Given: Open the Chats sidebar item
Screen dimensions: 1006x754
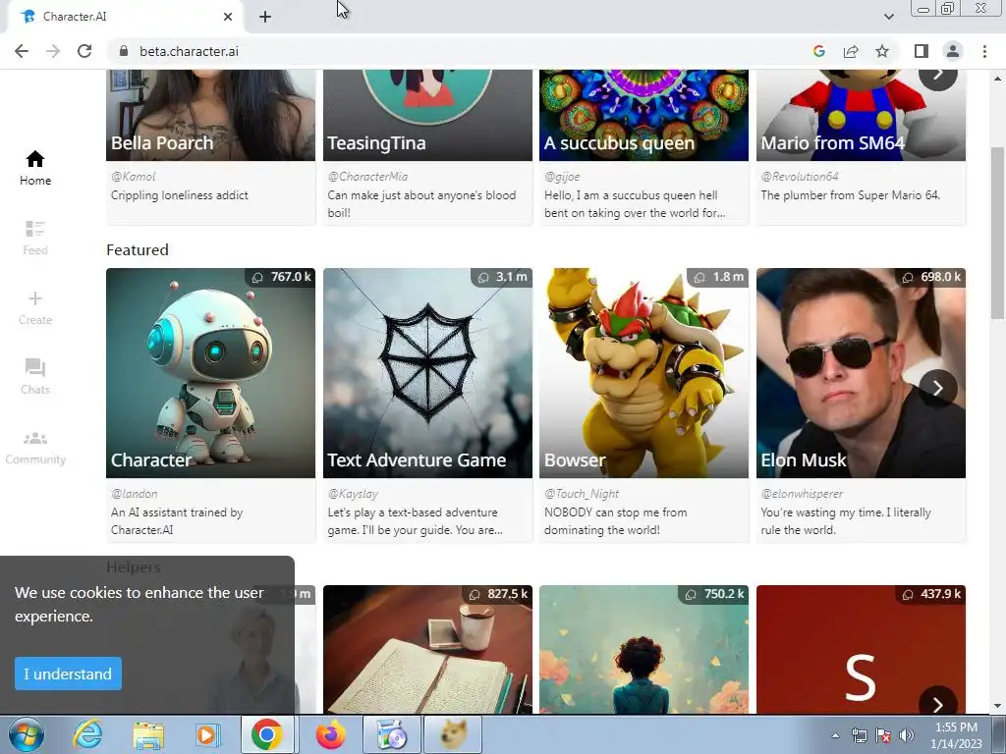Looking at the screenshot, I should [x=35, y=377].
